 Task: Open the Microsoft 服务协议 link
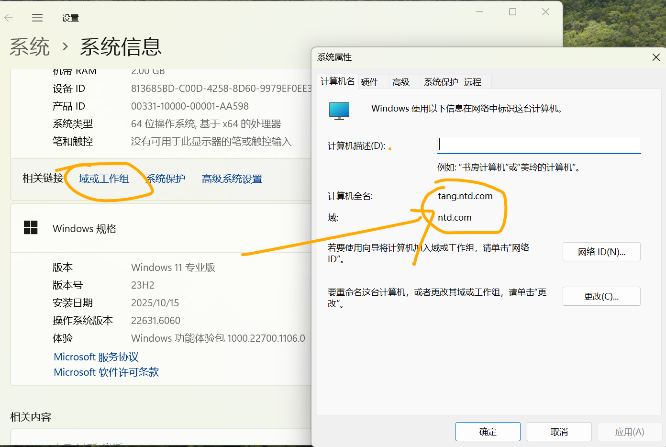coord(96,357)
